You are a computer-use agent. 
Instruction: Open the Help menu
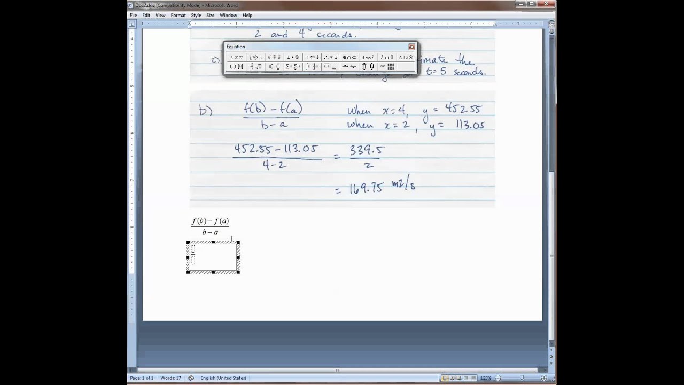pyautogui.click(x=247, y=15)
